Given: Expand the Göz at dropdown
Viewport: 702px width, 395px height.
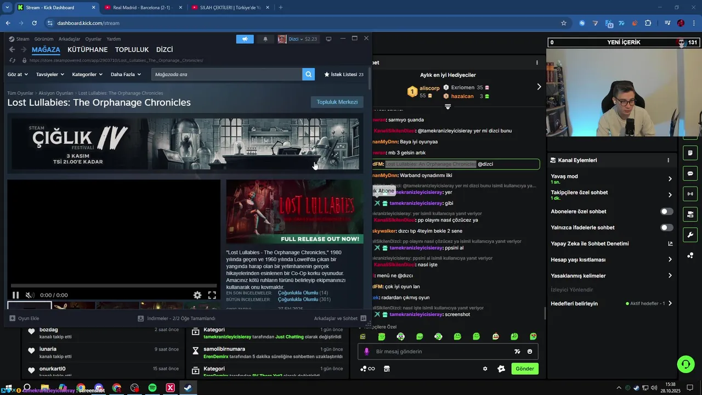Looking at the screenshot, I should pos(18,74).
